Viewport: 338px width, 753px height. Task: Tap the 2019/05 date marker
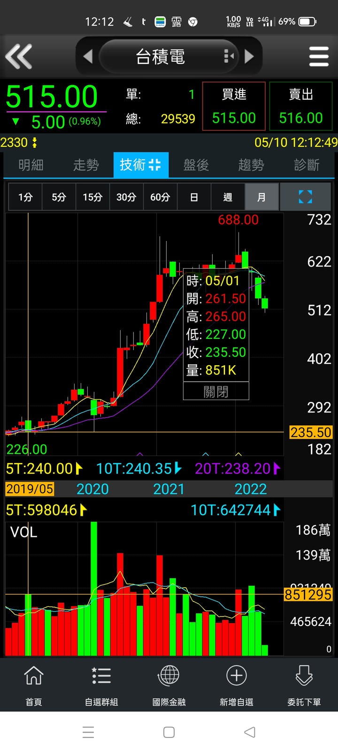(30, 489)
